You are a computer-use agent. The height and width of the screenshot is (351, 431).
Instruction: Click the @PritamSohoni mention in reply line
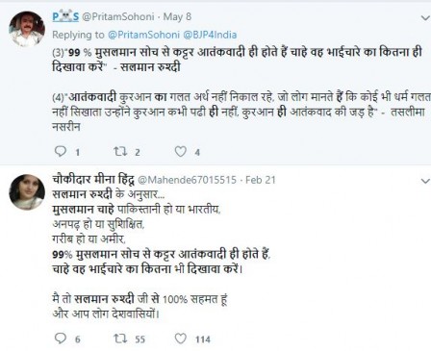click(x=143, y=35)
